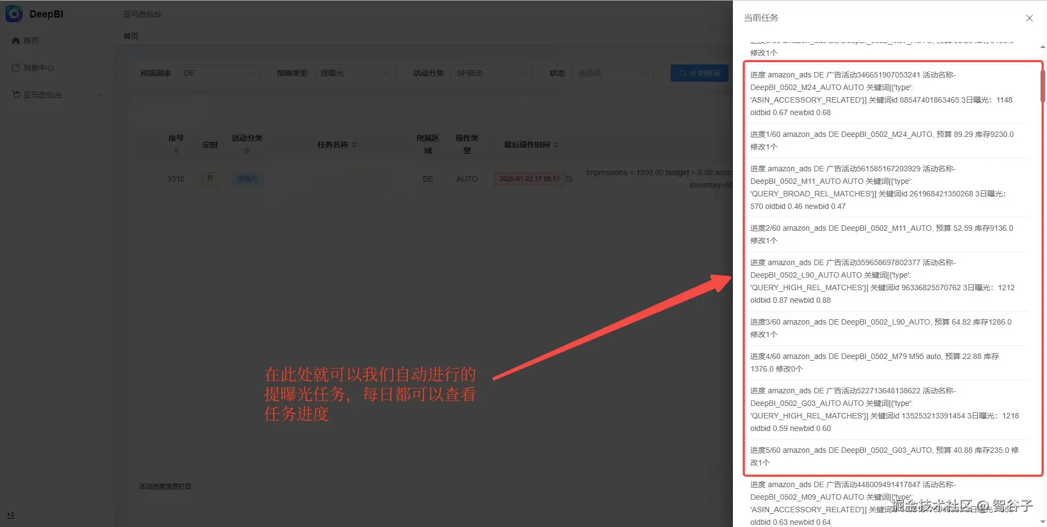Image resolution: width=1047 pixels, height=527 pixels.
Task: Click the 计划查询 search button
Action: [700, 73]
